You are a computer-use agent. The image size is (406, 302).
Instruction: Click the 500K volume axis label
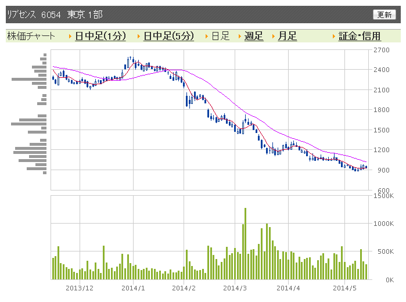pyautogui.click(x=386, y=251)
